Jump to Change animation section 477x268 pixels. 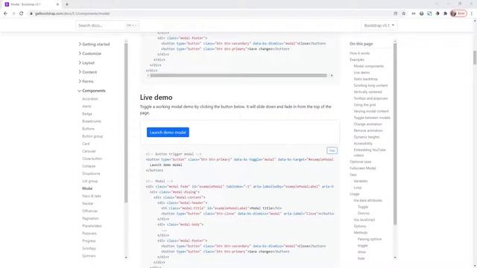(367, 124)
